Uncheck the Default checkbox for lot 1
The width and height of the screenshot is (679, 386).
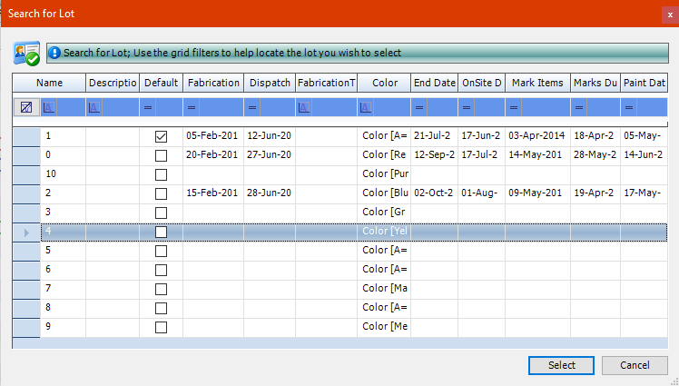(161, 136)
